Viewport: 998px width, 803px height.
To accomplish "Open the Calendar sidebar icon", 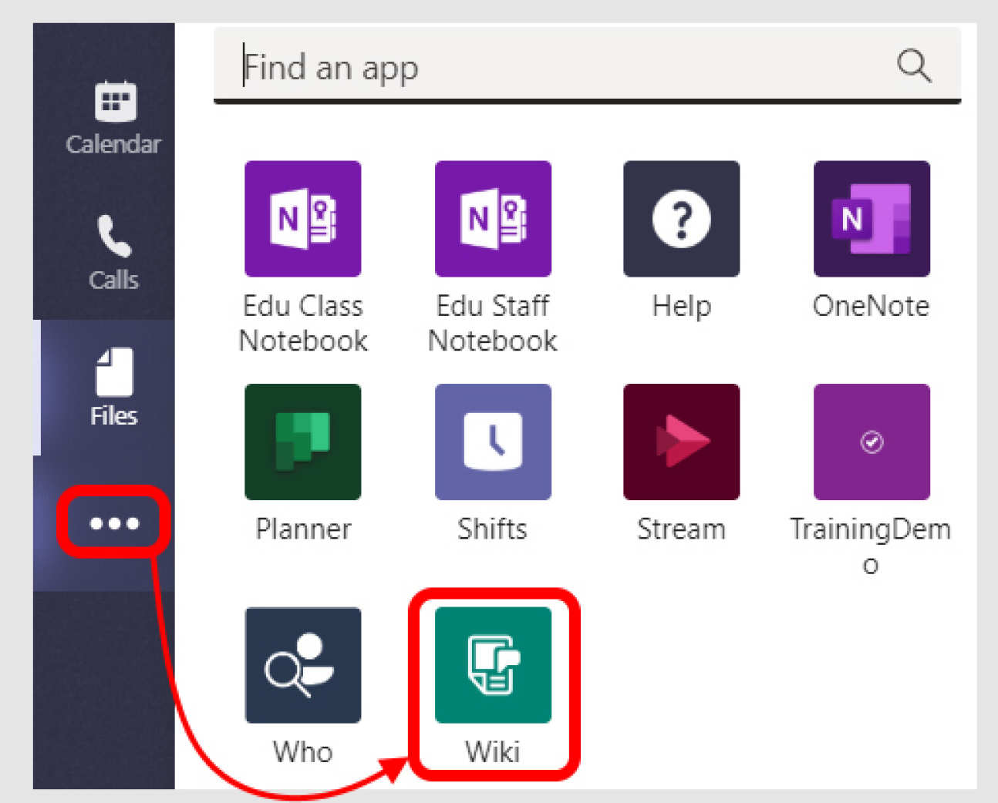I will pyautogui.click(x=115, y=101).
